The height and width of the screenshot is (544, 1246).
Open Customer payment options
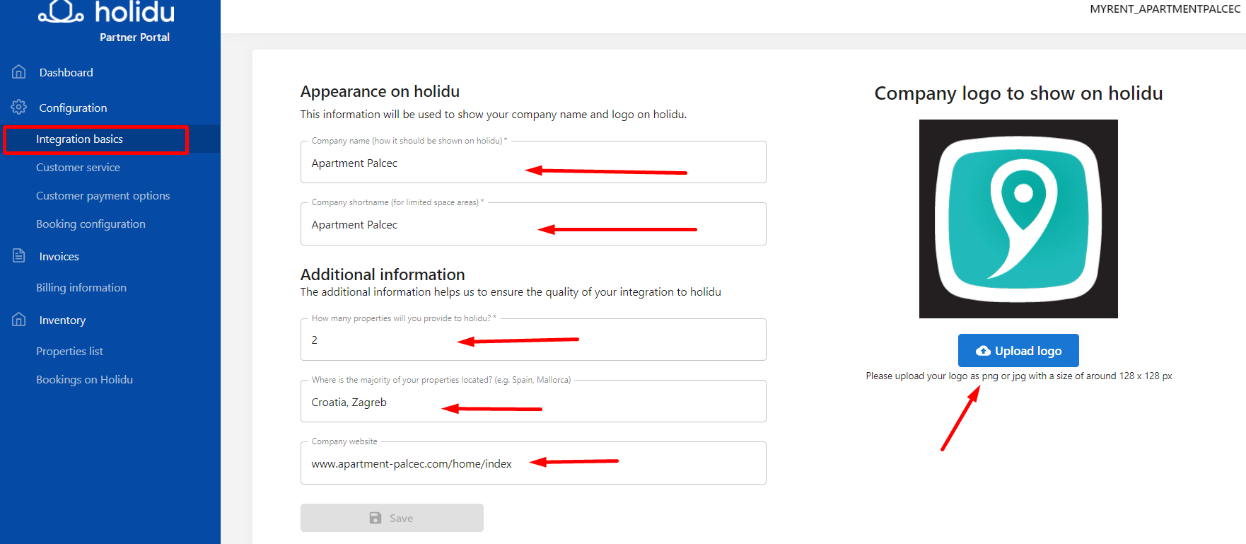coord(103,196)
